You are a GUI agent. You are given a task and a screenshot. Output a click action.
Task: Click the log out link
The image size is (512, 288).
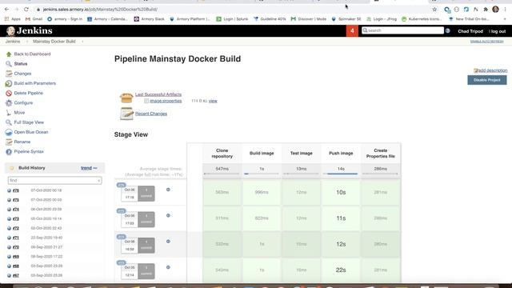[x=498, y=31]
